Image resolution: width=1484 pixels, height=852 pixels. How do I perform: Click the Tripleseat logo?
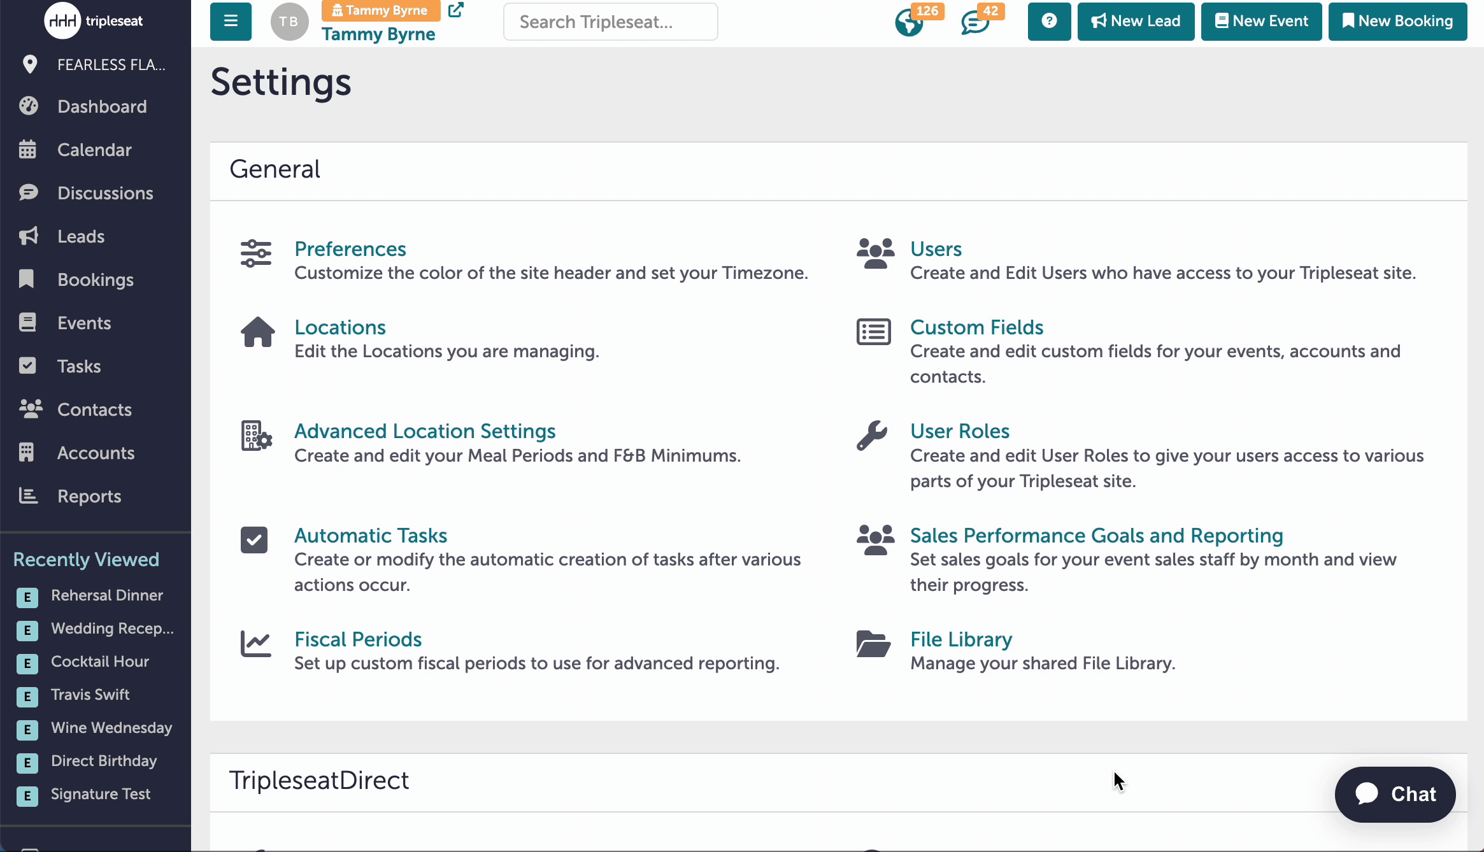point(94,20)
